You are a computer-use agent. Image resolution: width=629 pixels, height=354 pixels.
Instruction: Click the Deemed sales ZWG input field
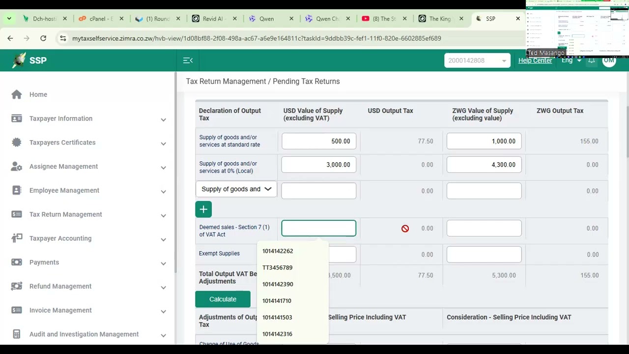click(484, 228)
